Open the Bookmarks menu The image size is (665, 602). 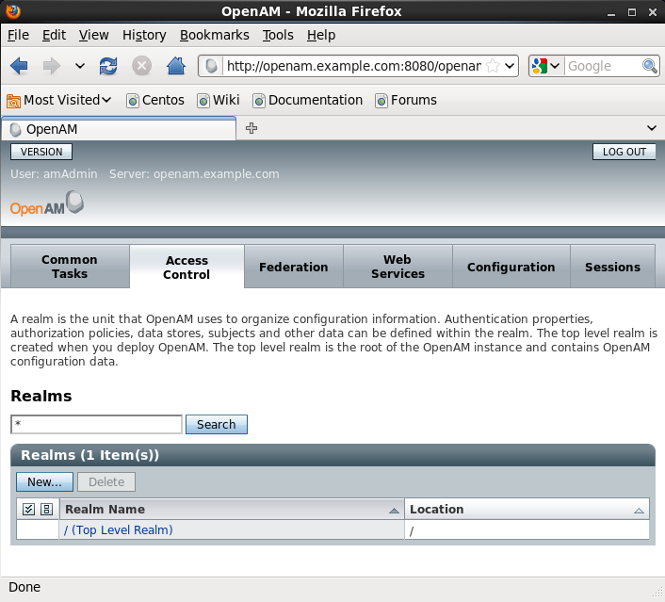214,35
